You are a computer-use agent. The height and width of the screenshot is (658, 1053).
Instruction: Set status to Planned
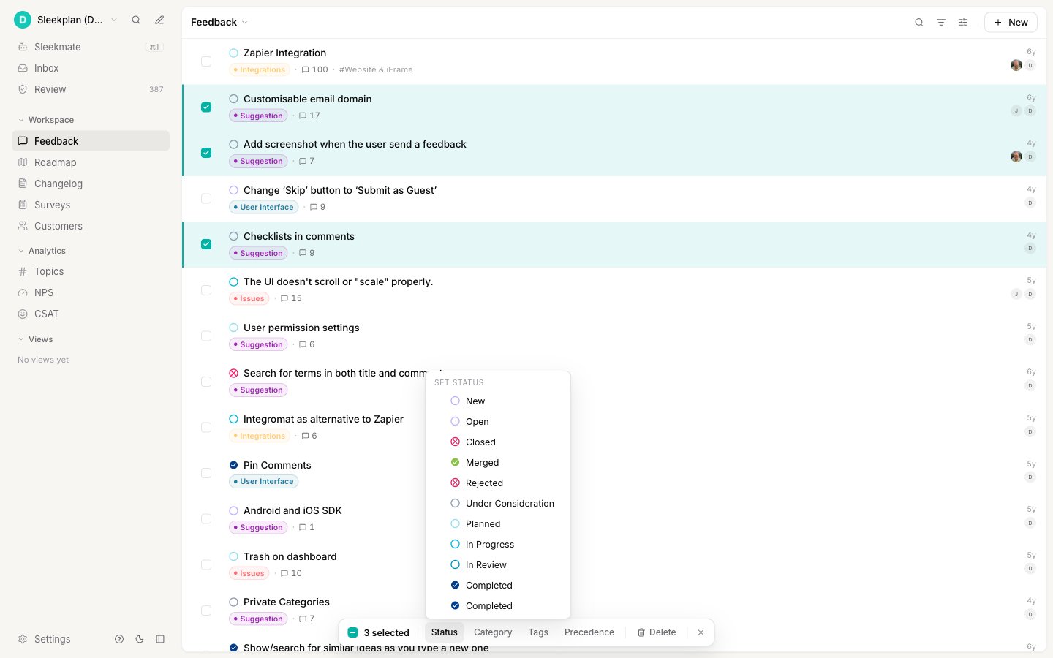pyautogui.click(x=498, y=523)
